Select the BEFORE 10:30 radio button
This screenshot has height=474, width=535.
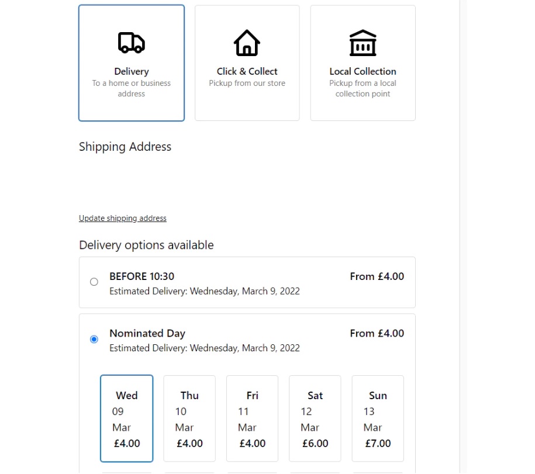94,282
